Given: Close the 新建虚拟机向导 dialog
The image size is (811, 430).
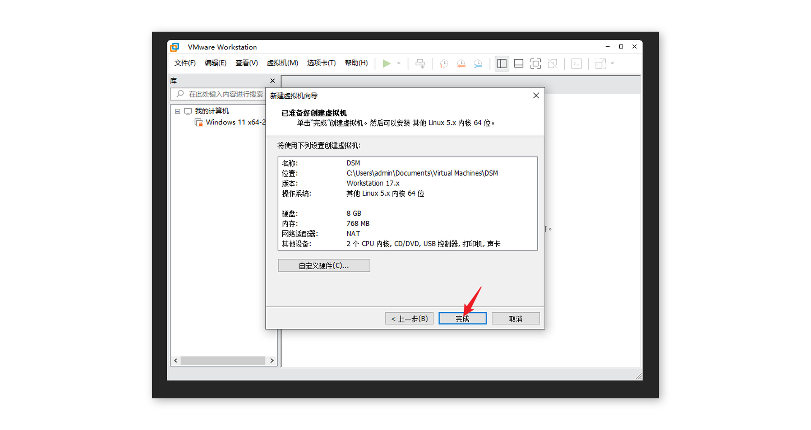Looking at the screenshot, I should [536, 96].
